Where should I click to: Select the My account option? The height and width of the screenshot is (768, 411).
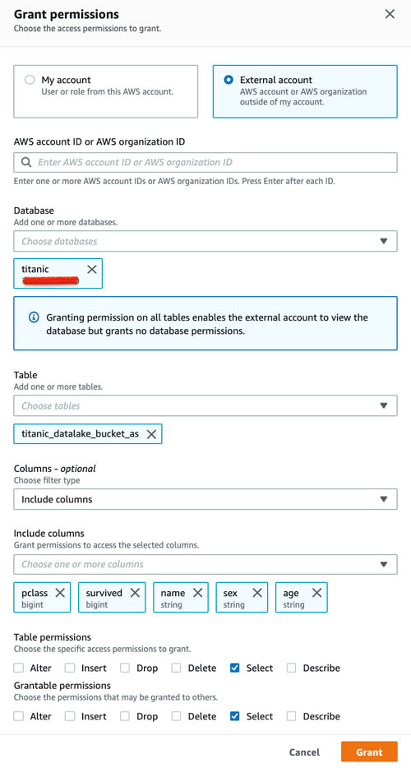(x=106, y=91)
